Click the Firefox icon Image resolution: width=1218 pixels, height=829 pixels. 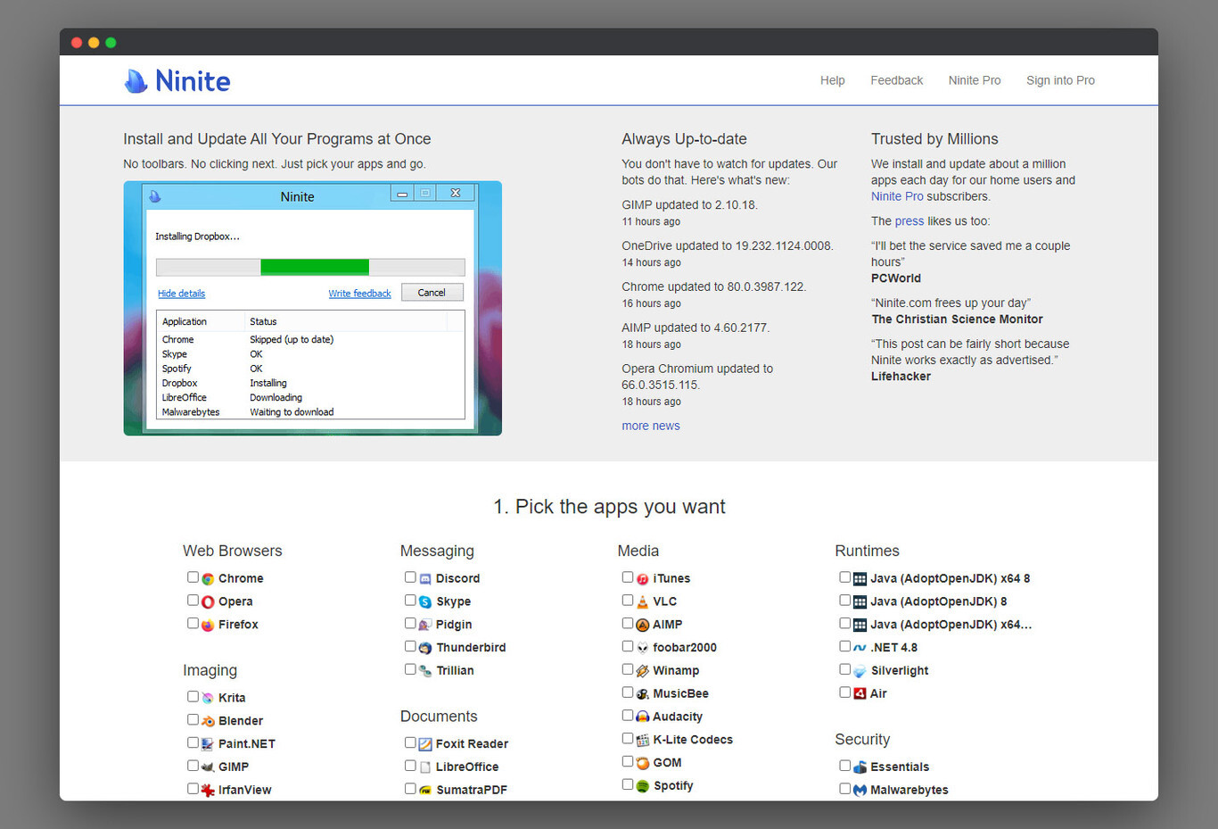[207, 624]
